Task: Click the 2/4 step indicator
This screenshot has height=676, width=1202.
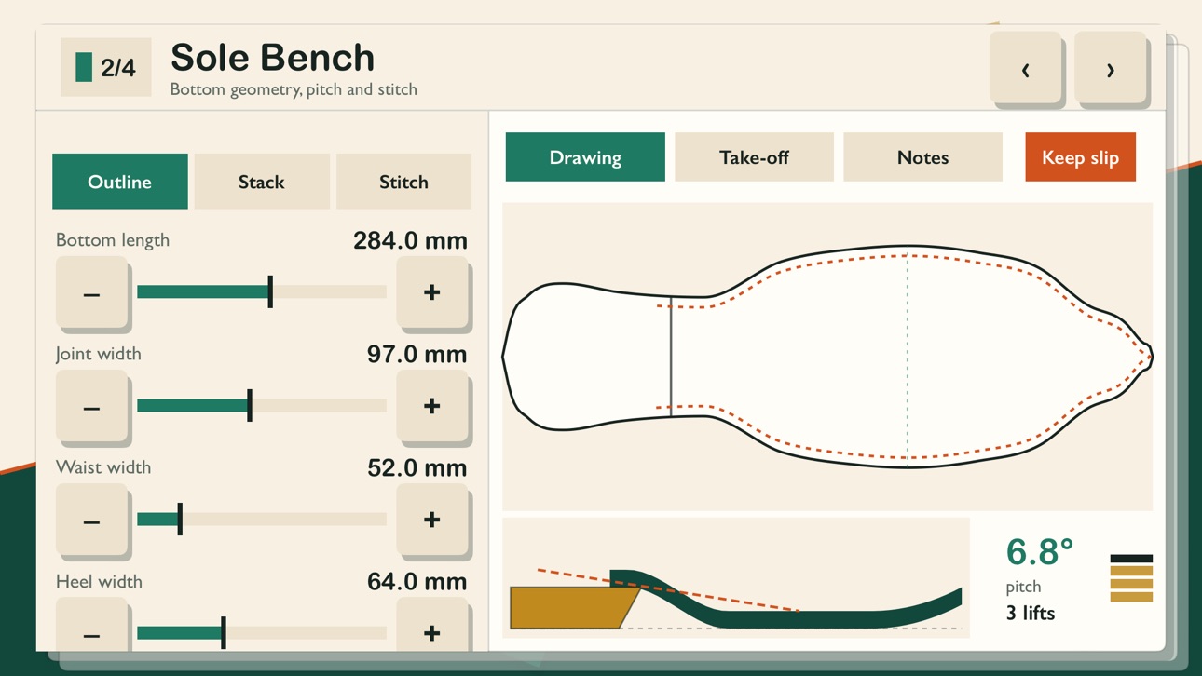Action: pos(106,68)
